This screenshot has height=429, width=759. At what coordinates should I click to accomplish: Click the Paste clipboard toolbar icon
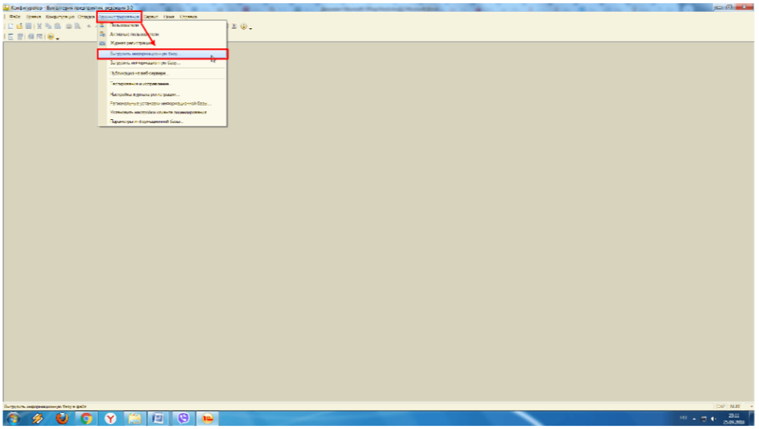coord(58,26)
